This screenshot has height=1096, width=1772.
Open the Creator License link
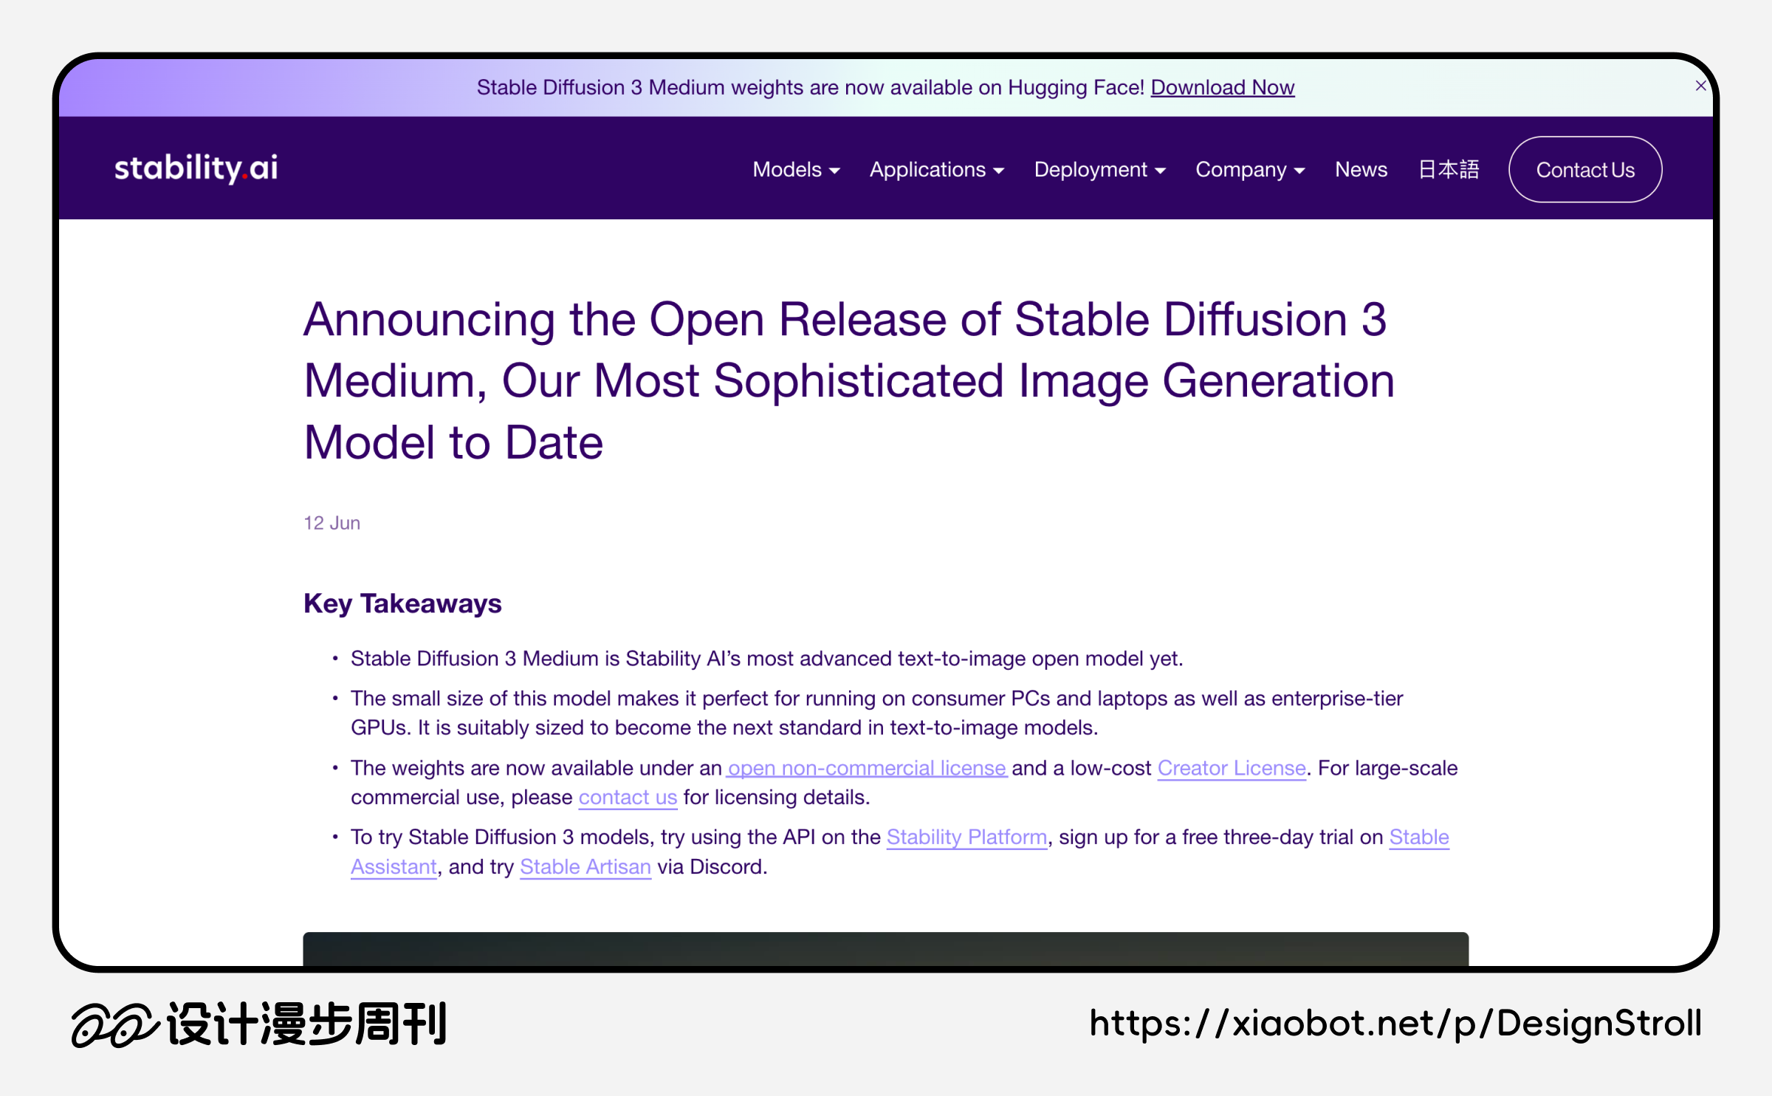[1232, 768]
